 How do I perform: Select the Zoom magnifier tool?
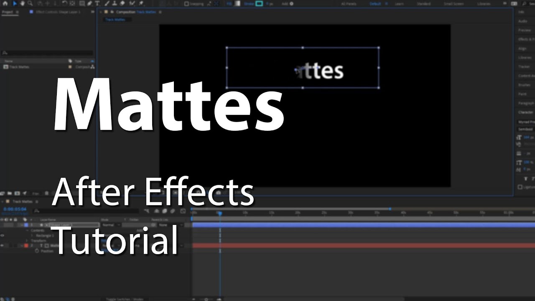[x=30, y=3]
